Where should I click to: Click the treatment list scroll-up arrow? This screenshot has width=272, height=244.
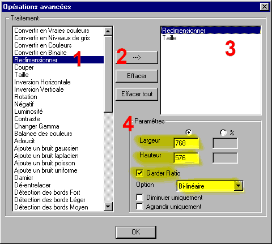click(108, 31)
